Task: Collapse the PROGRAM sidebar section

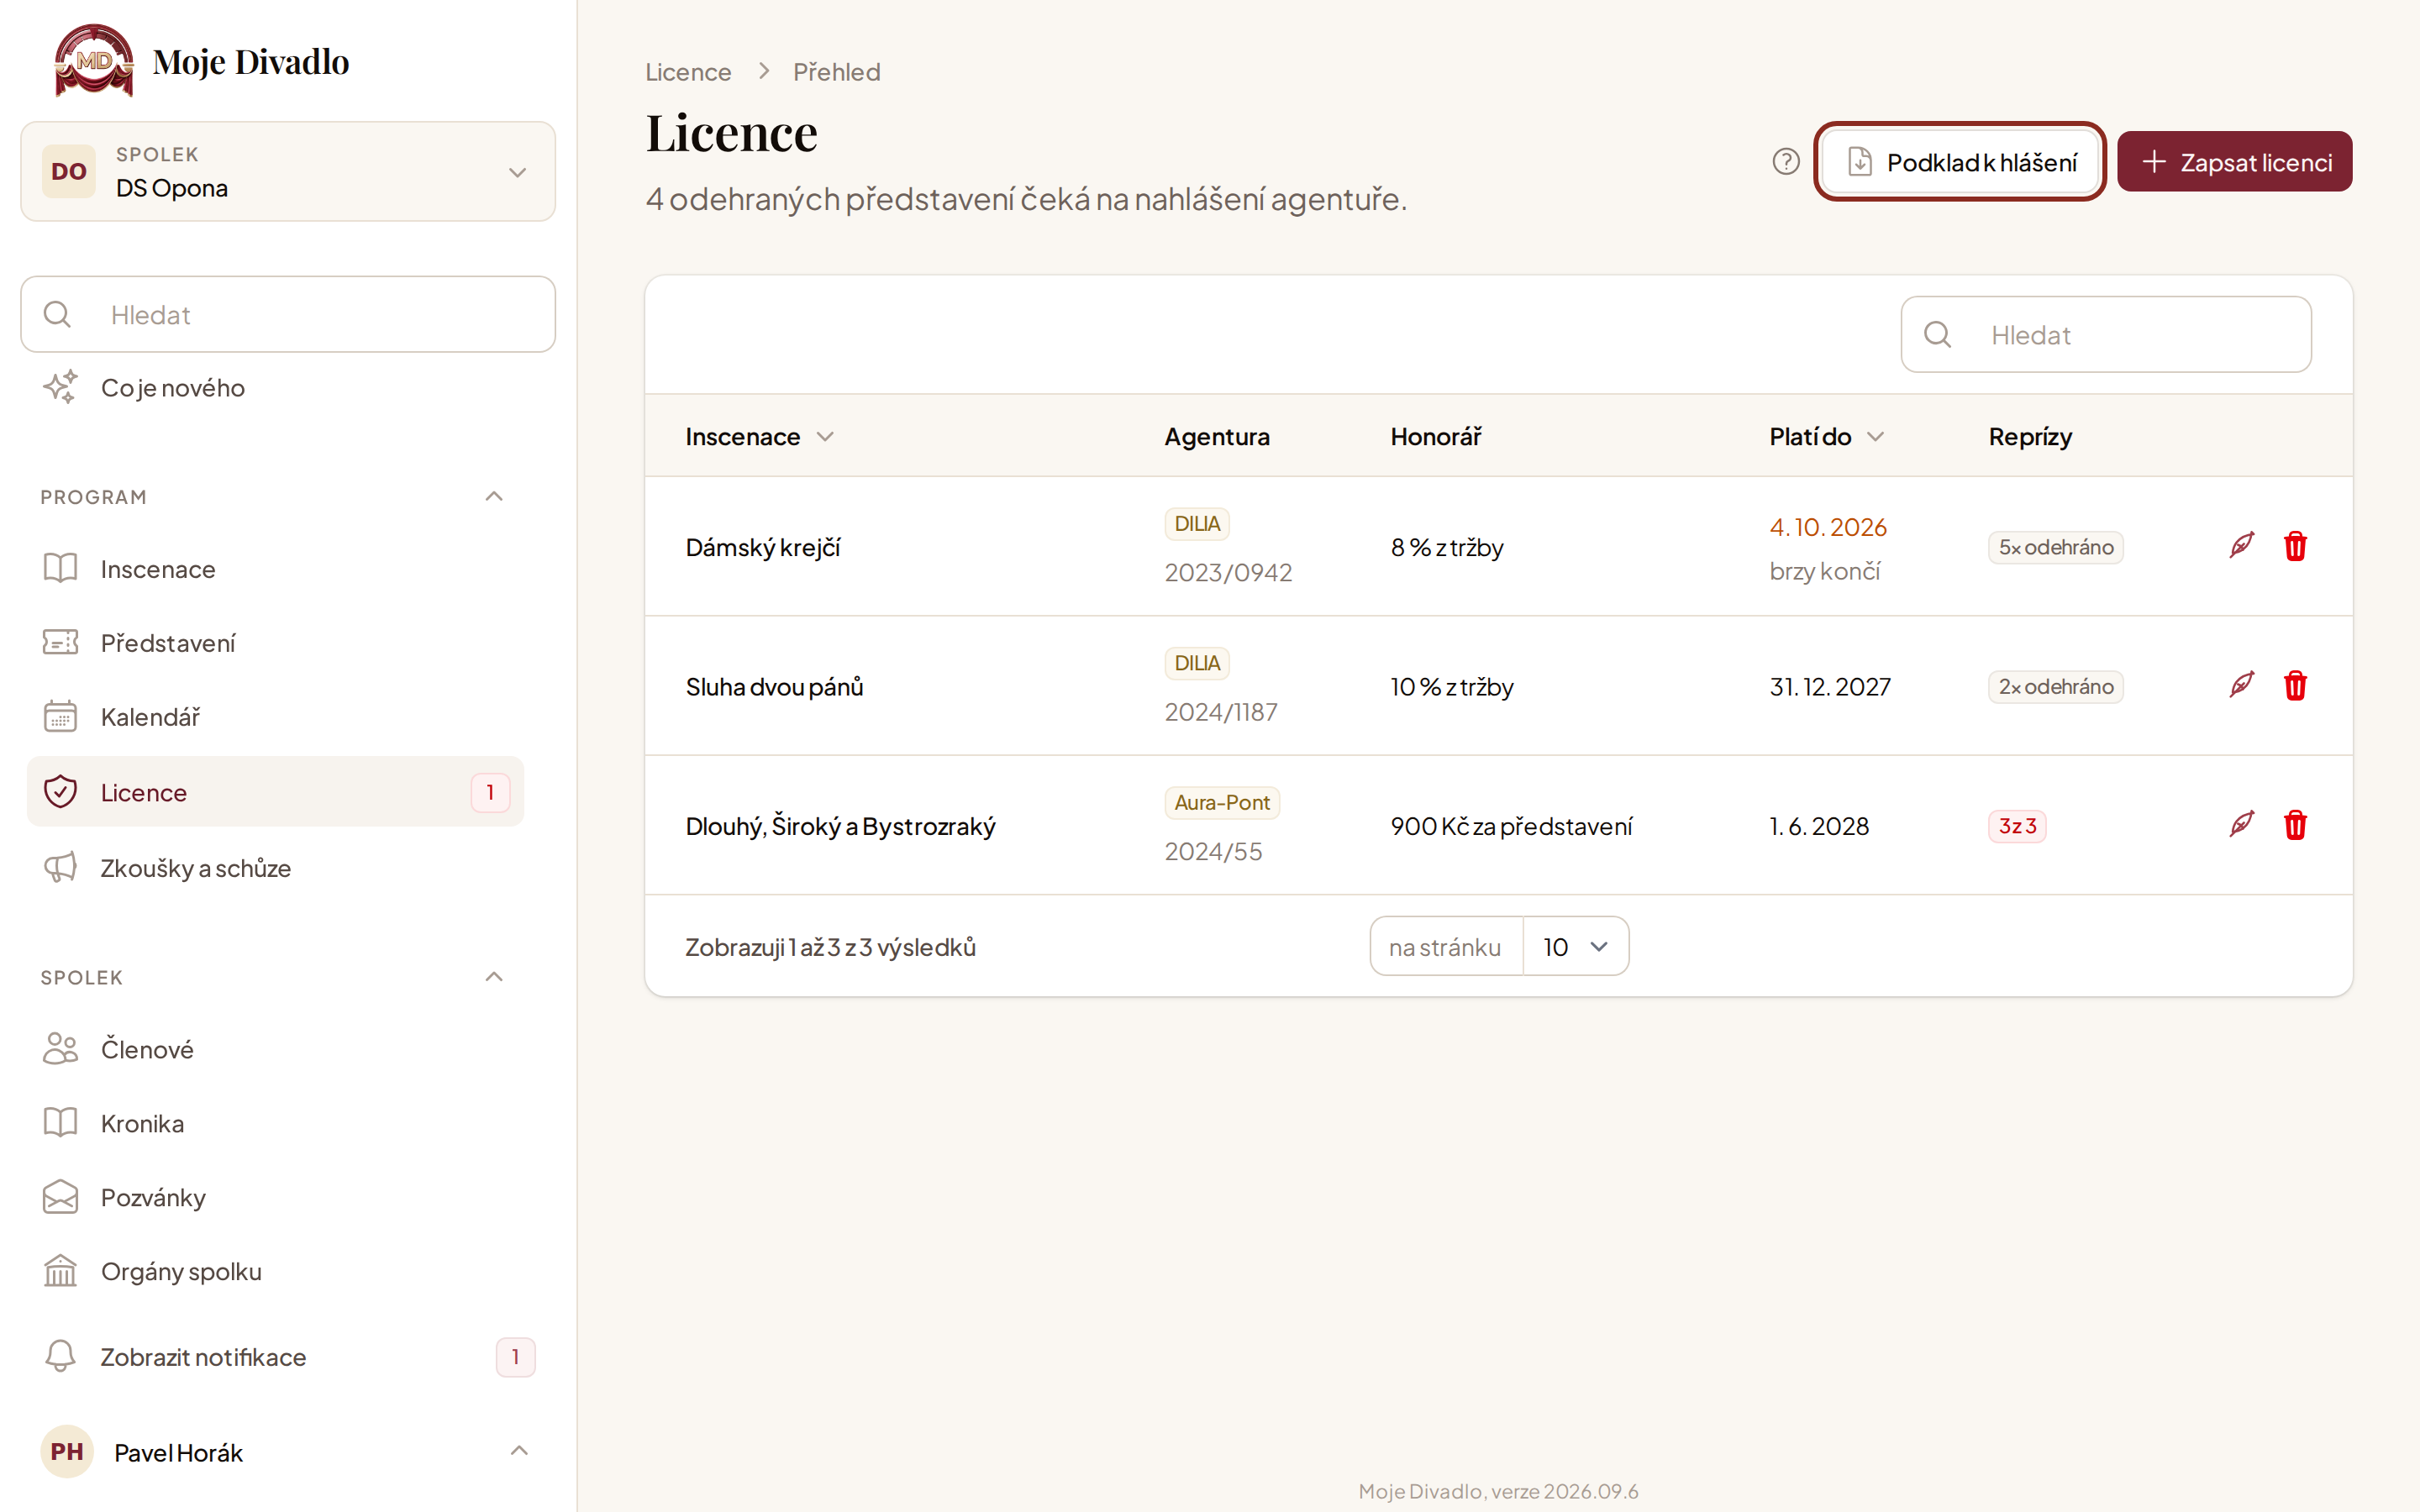Action: pyautogui.click(x=494, y=496)
